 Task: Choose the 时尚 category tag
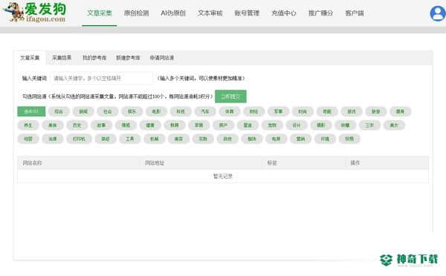(303, 111)
